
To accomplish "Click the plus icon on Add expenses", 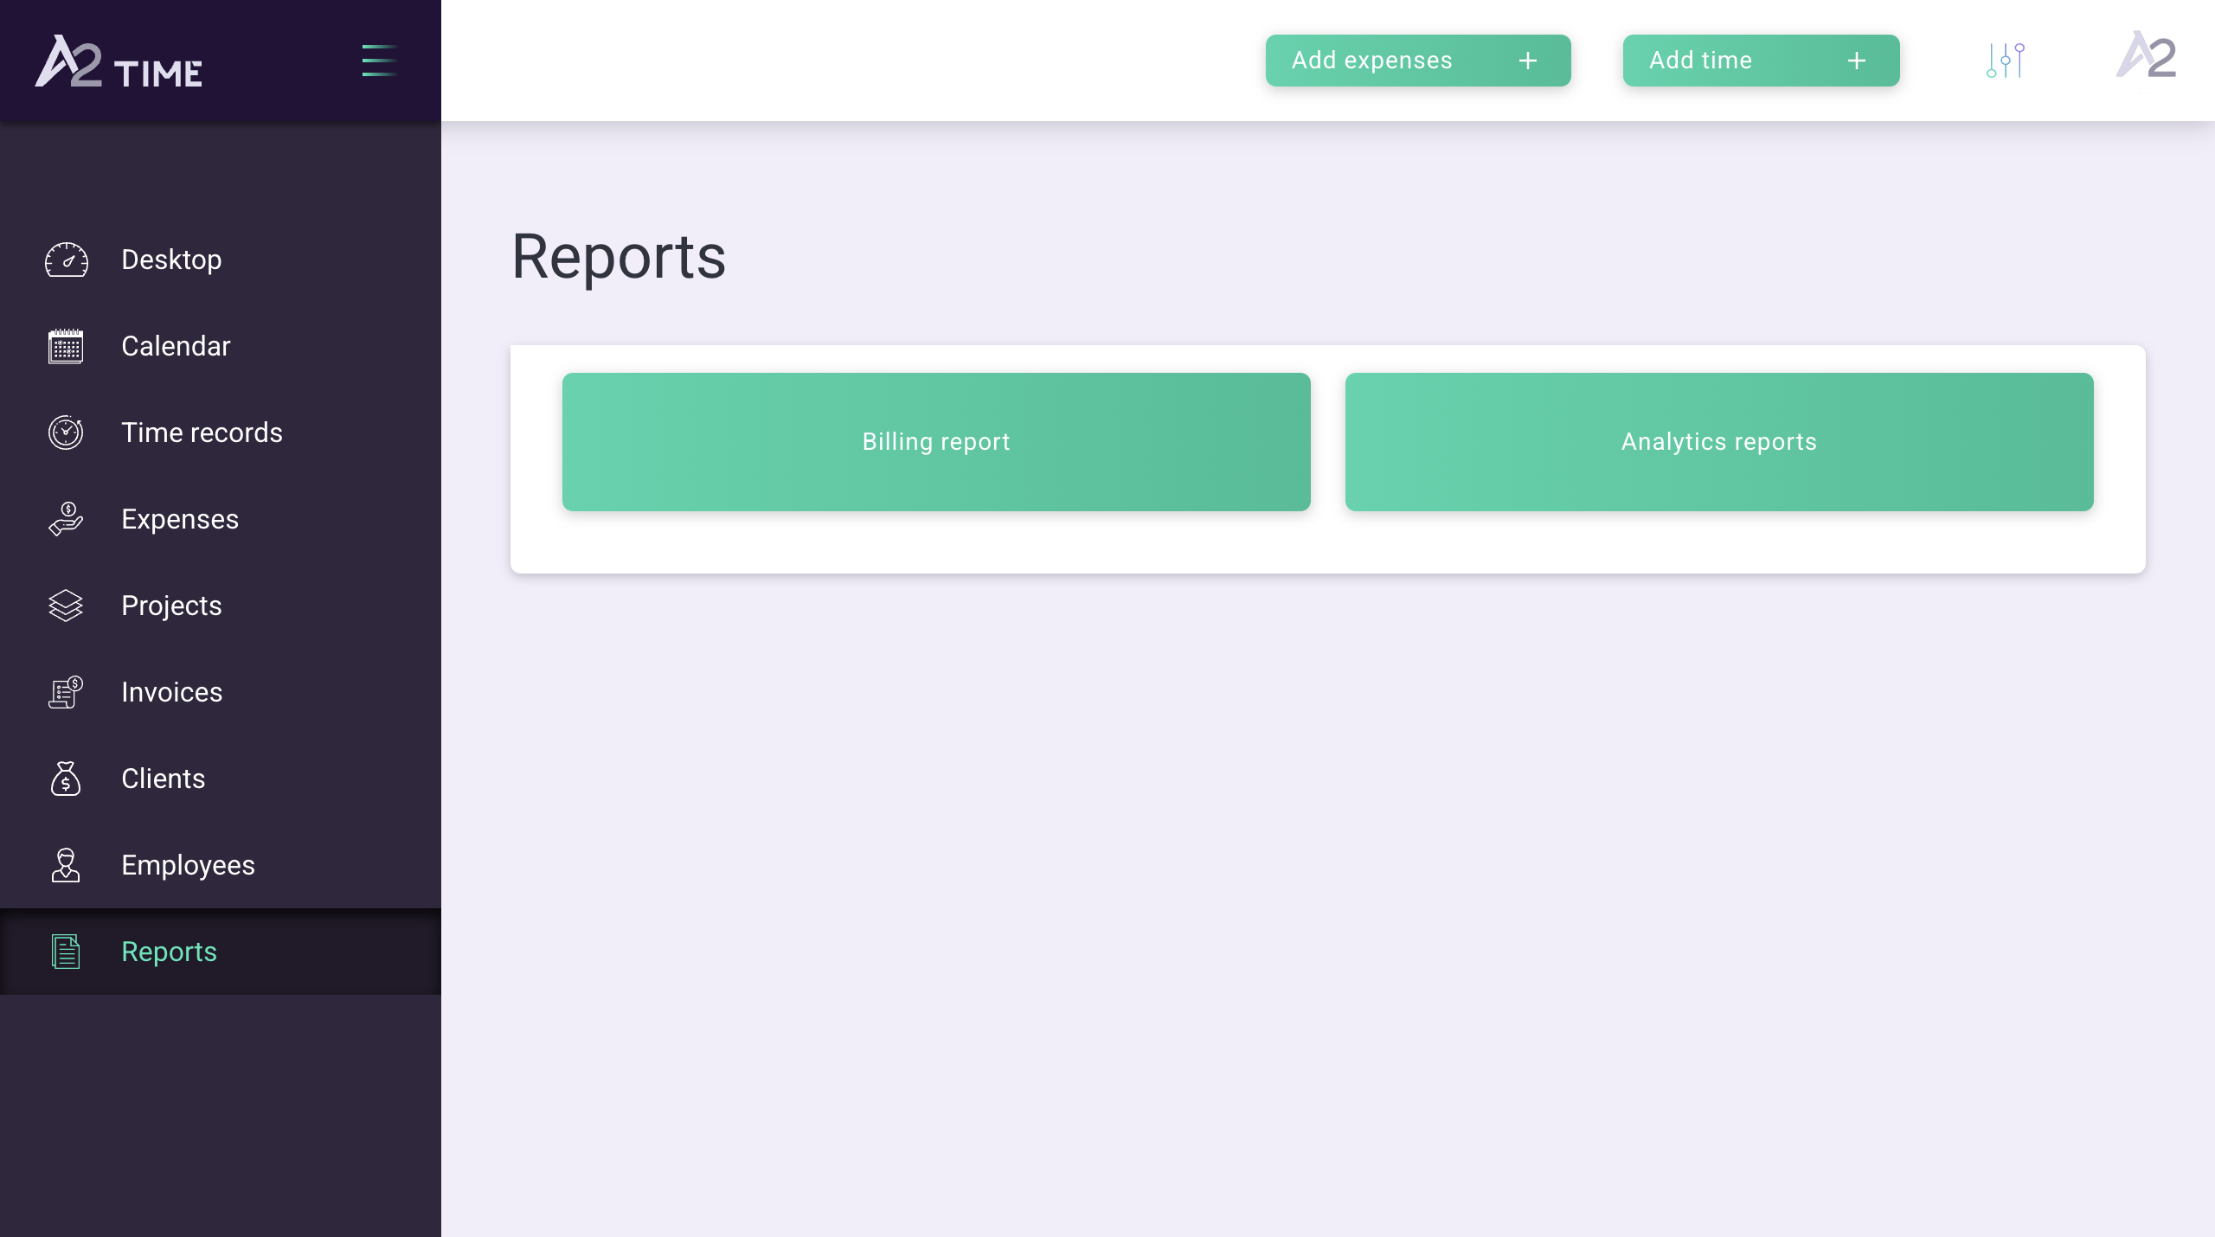I will tap(1528, 61).
